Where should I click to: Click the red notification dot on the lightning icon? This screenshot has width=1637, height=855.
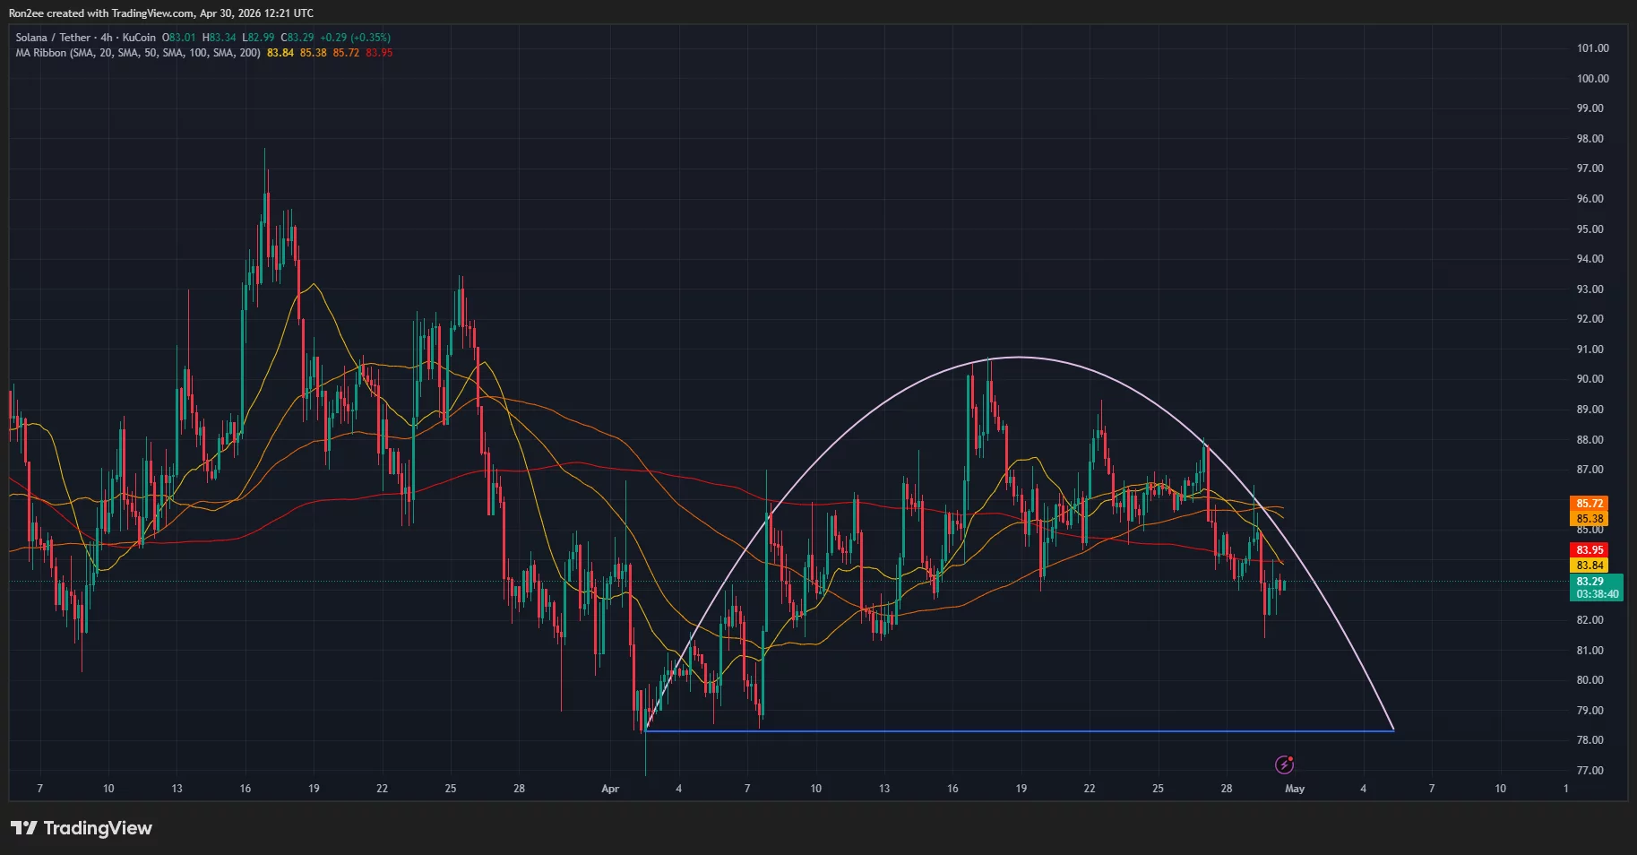[1290, 758]
